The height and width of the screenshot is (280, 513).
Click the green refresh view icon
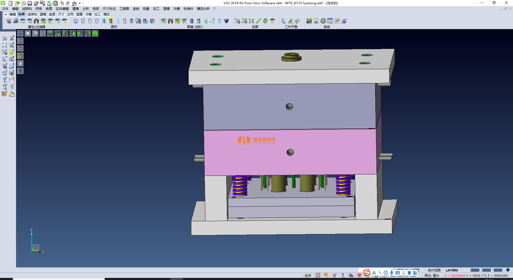[x=265, y=21]
